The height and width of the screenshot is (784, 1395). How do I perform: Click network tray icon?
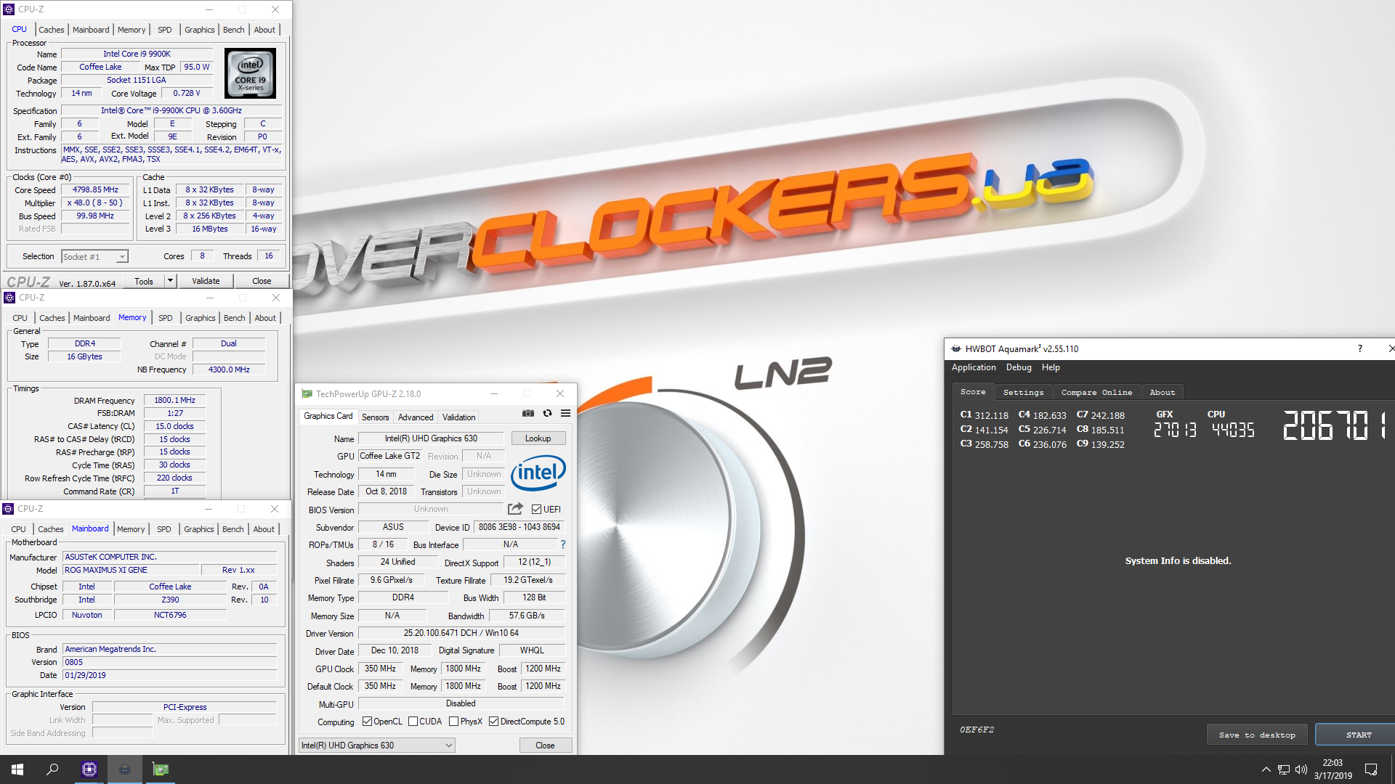coord(1284,769)
